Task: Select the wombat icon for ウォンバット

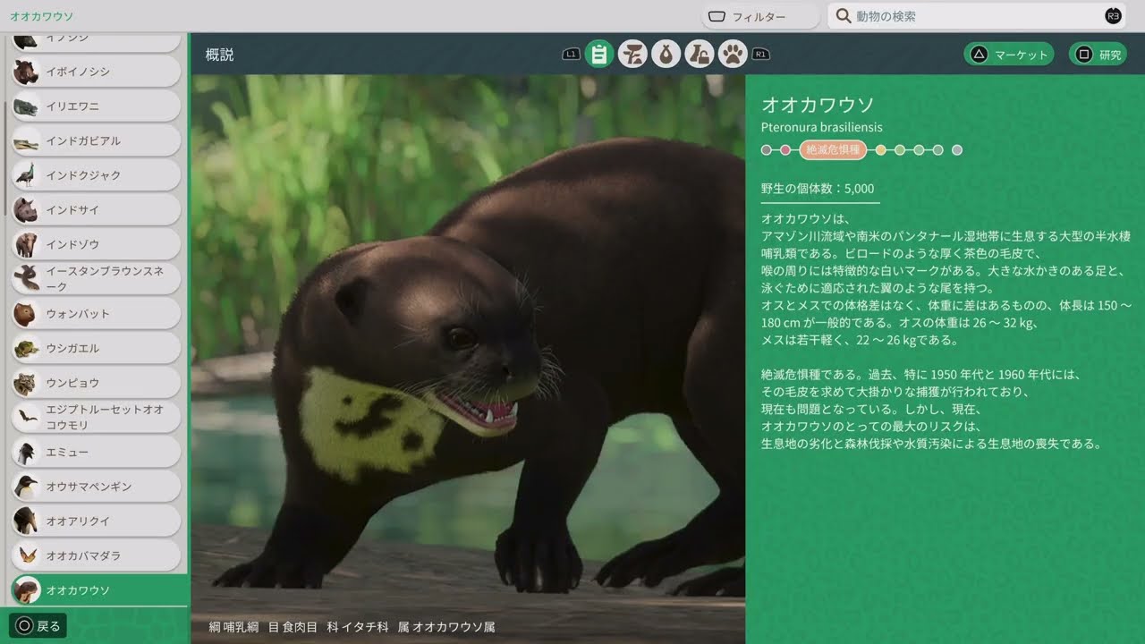Action: (x=25, y=314)
